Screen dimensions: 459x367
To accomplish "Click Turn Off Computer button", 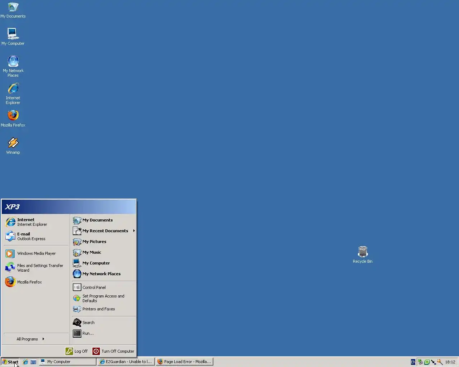I will pos(114,351).
